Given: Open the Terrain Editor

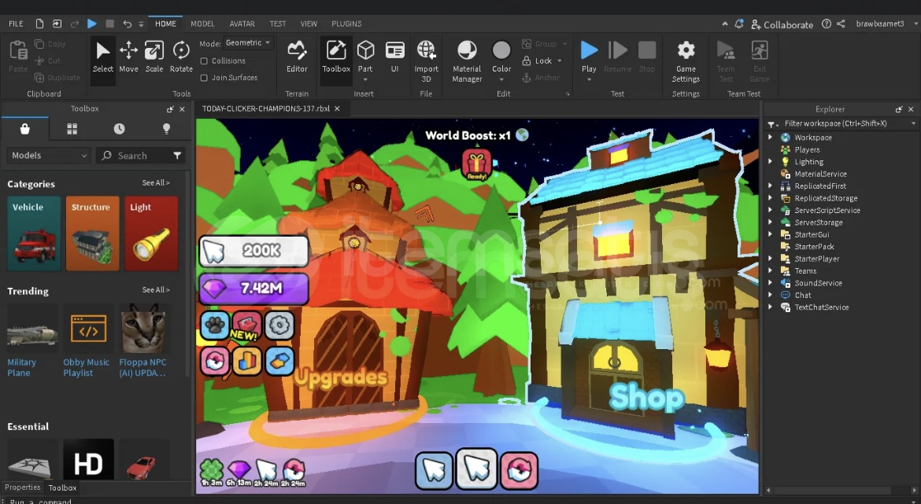Looking at the screenshot, I should pos(297,57).
